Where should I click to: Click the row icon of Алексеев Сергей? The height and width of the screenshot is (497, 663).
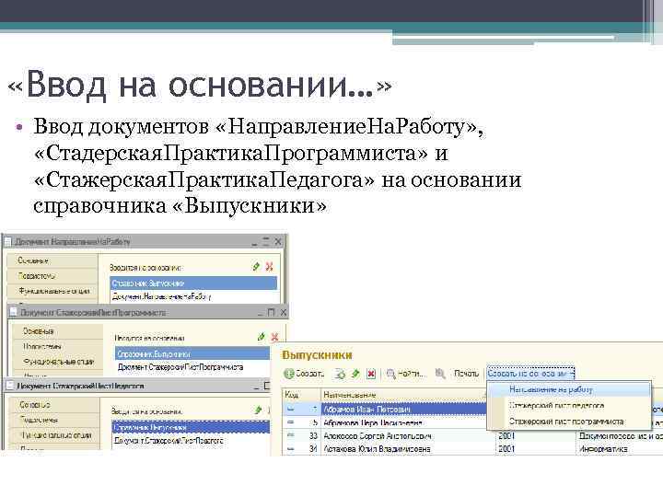click(291, 435)
